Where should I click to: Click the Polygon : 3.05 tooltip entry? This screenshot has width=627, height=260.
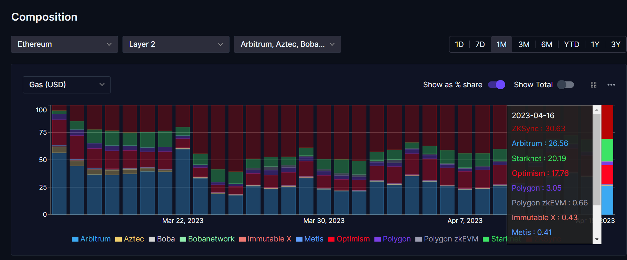[536, 188]
